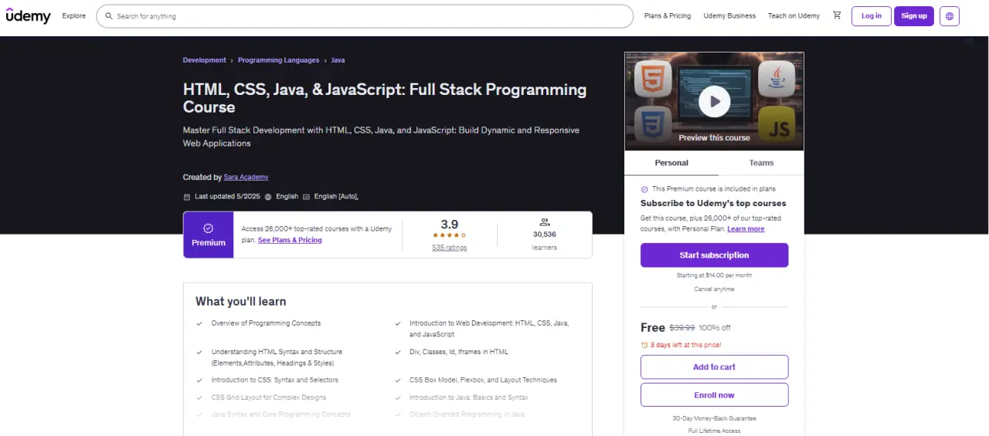Switch to the Teams tab
The width and height of the screenshot is (989, 436).
point(761,163)
